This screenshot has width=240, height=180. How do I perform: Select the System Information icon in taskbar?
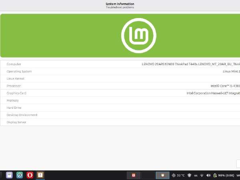click(x=40, y=175)
